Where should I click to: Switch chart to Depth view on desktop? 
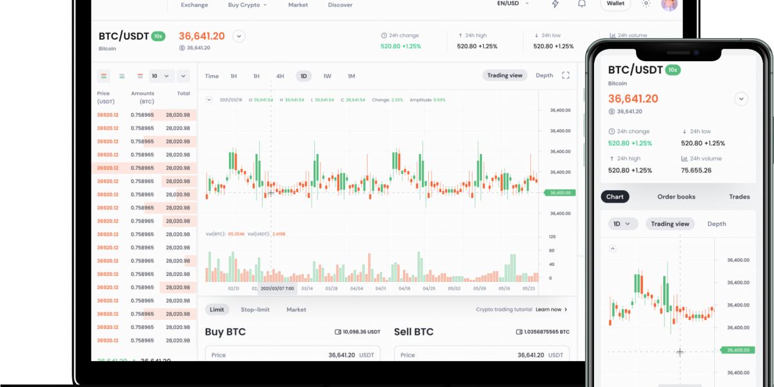(544, 75)
